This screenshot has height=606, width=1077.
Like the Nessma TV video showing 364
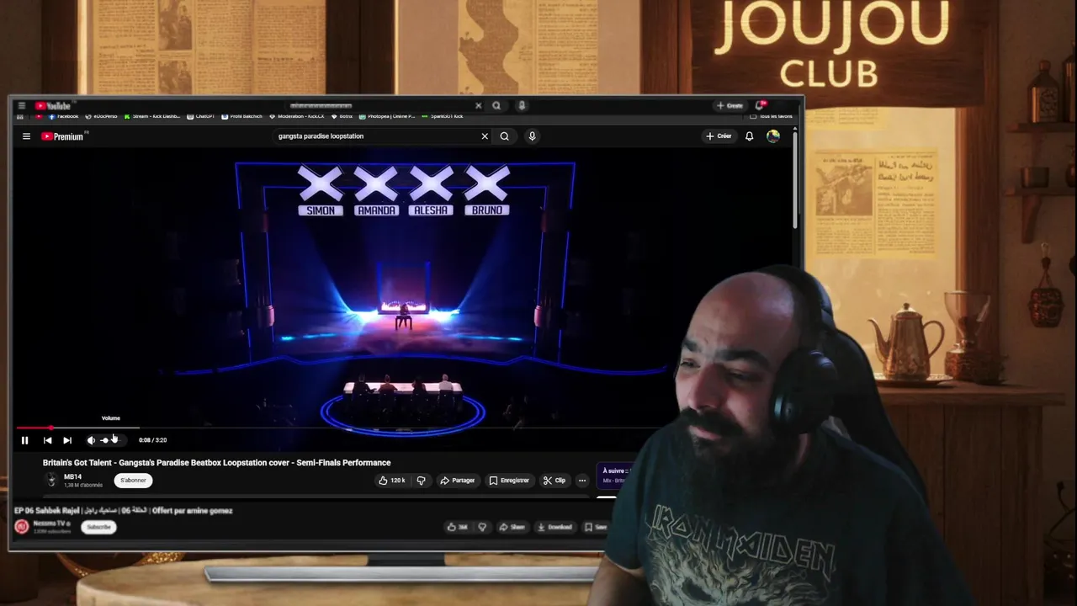click(458, 527)
